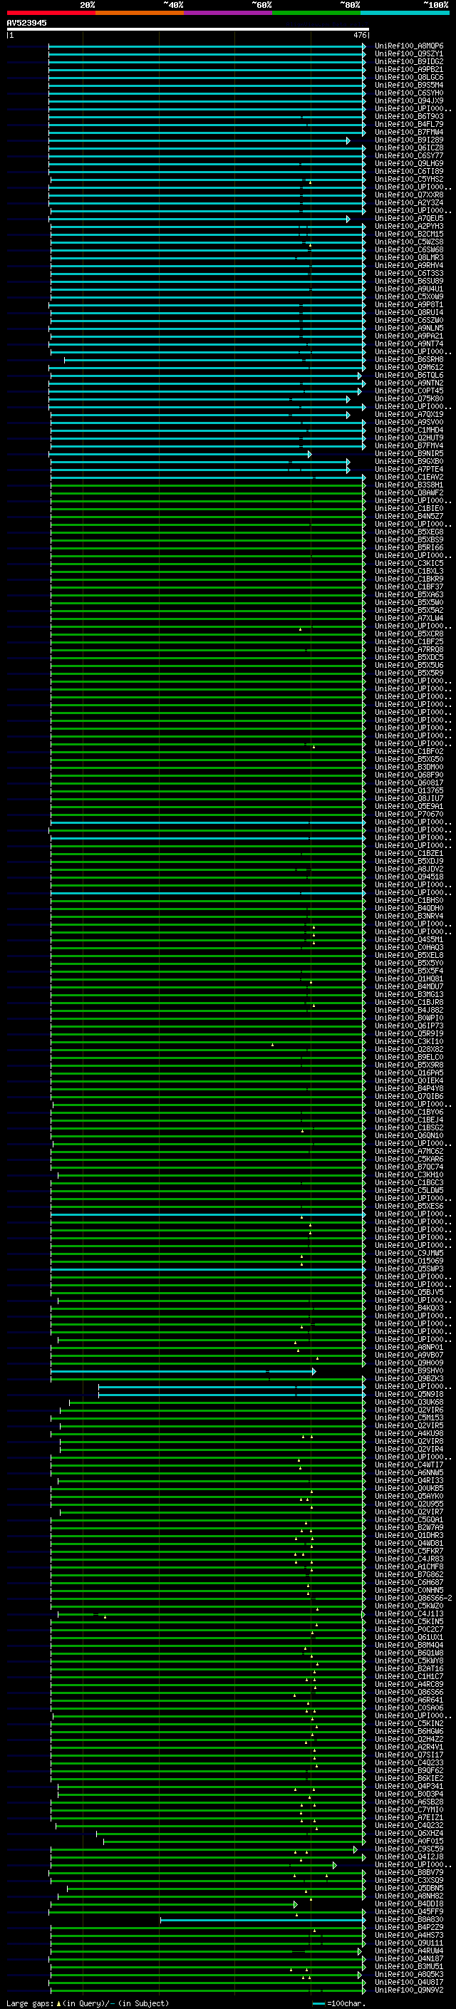Click the cyan alignment bar of UniRef100_B9NIR5
This screenshot has height=2009, width=456.
(x=180, y=454)
